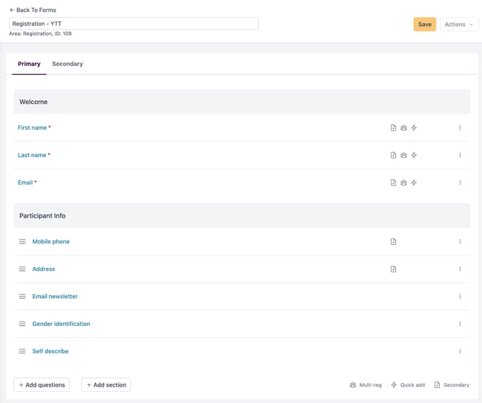This screenshot has height=403, width=482.
Task: Open Actions dropdown menu
Action: pyautogui.click(x=459, y=24)
